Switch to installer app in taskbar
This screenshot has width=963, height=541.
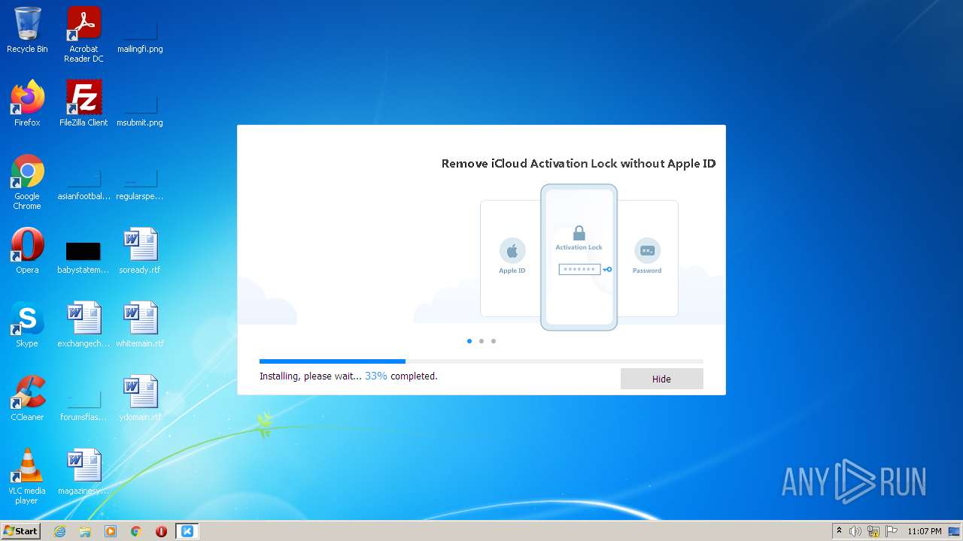(x=187, y=531)
